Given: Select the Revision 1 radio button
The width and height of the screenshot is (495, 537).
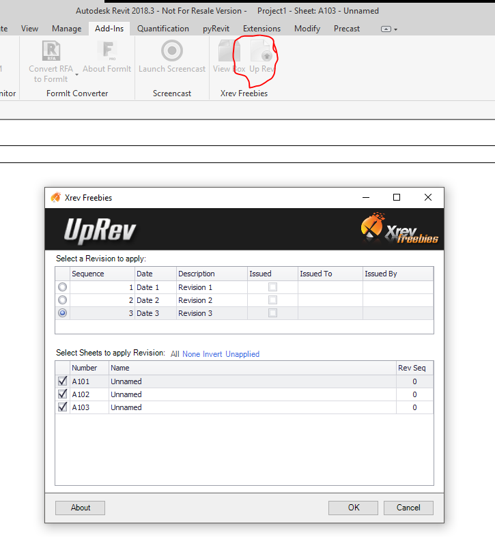Looking at the screenshot, I should (x=62, y=287).
